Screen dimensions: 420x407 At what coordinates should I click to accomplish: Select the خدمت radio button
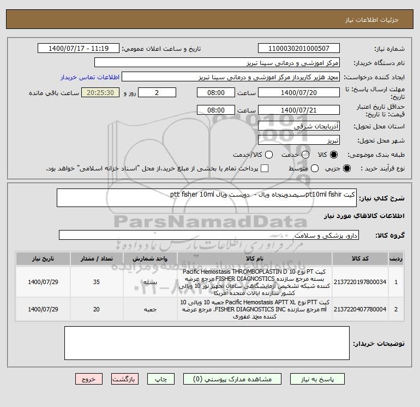[305, 155]
